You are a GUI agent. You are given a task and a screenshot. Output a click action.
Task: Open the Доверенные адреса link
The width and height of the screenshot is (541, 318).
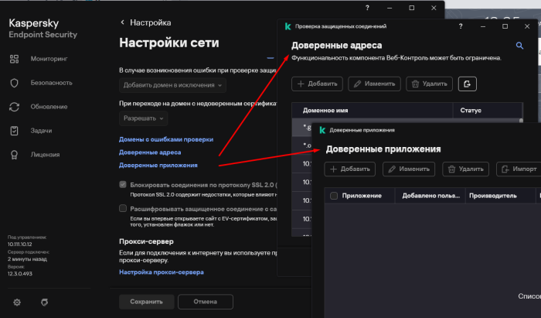150,152
